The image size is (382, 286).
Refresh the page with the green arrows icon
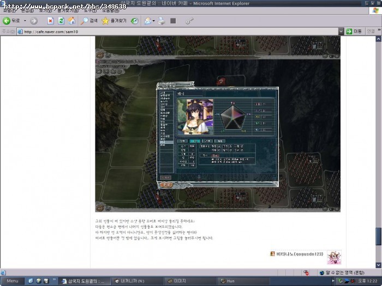[x=61, y=21]
